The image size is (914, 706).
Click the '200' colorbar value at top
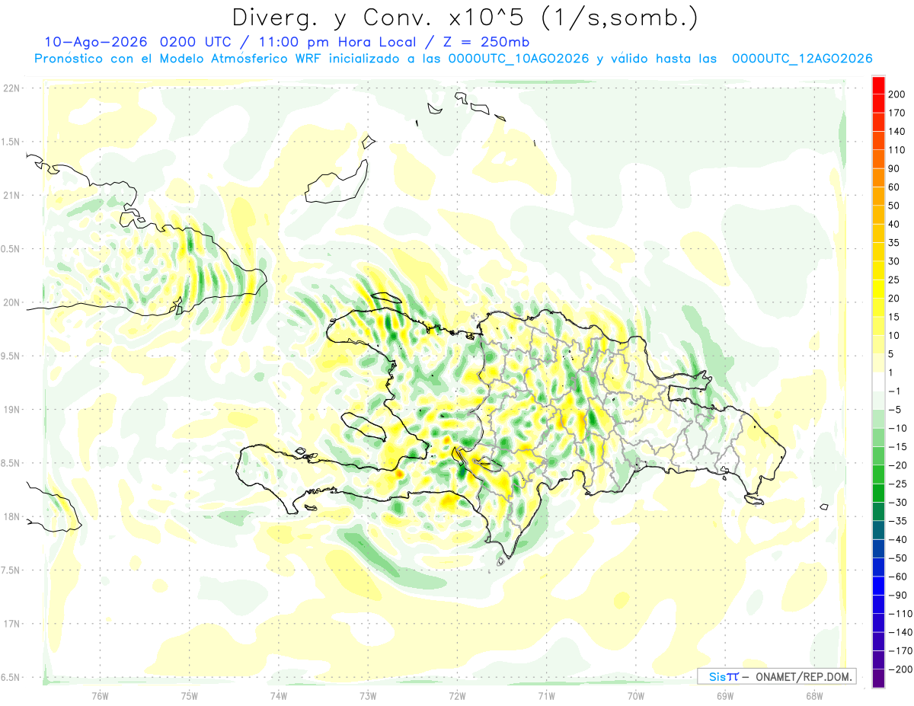pos(896,94)
